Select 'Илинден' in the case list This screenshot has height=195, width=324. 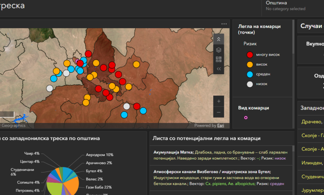(311, 163)
